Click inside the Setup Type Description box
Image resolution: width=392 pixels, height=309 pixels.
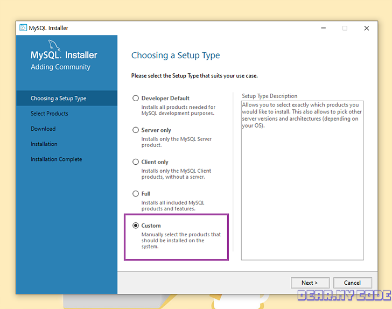pyautogui.click(x=303, y=180)
